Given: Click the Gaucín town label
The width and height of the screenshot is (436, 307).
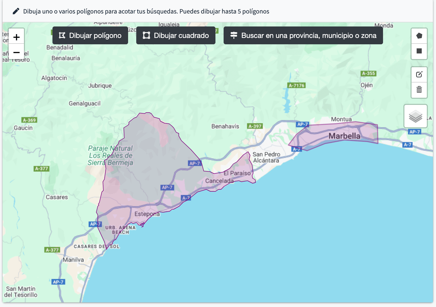Looking at the screenshot, I should (23, 128).
